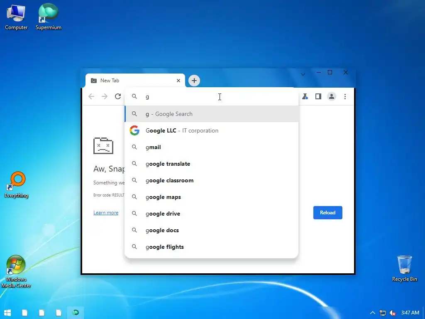The image size is (425, 319).
Task: Select the Computer desktop icon
Action: pos(16,17)
